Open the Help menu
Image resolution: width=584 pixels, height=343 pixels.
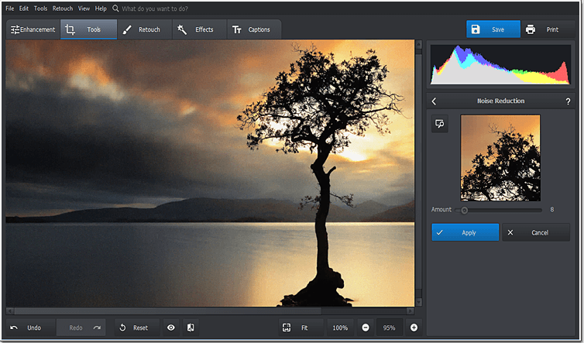(101, 9)
